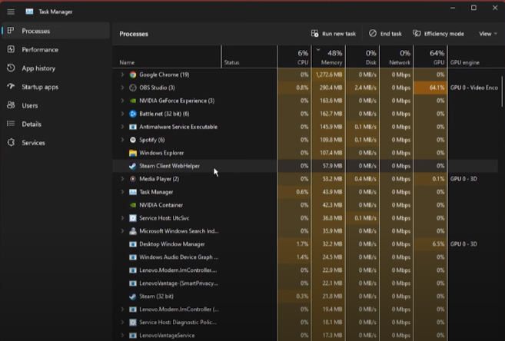Click the Microsoft Windows Search Indexer icon
Image resolution: width=505 pixels, height=341 pixels.
(x=133, y=231)
